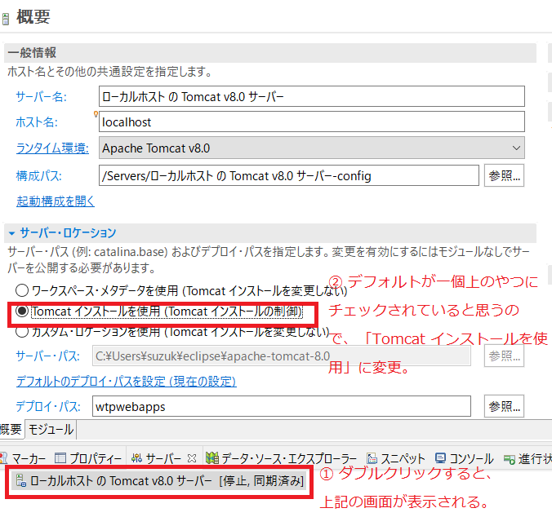The image size is (552, 517).
Task: Click the content assist bulb near ホスト名
Action: 96,114
